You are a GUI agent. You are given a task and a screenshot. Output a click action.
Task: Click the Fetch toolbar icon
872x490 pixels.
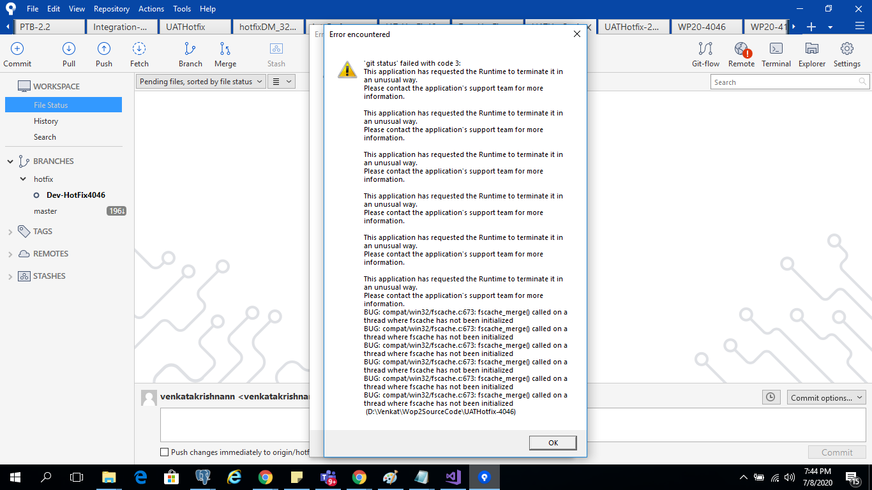(139, 54)
